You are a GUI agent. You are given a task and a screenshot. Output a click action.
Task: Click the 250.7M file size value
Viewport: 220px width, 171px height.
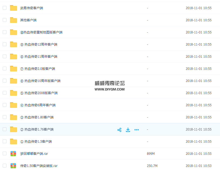pyautogui.click(x=152, y=166)
